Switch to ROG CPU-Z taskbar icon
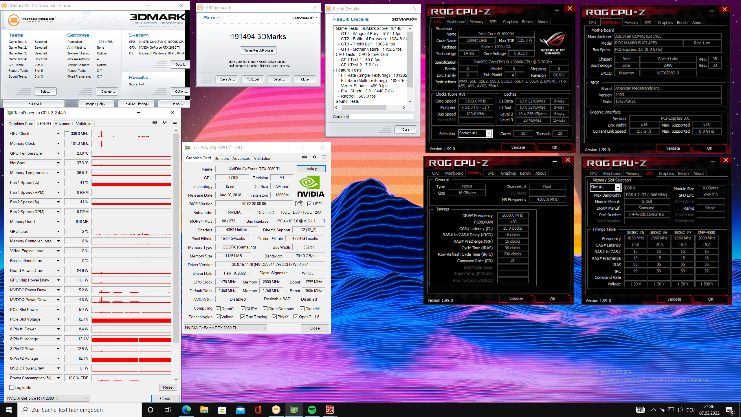Screen dimensions: 741x417 [330, 410]
